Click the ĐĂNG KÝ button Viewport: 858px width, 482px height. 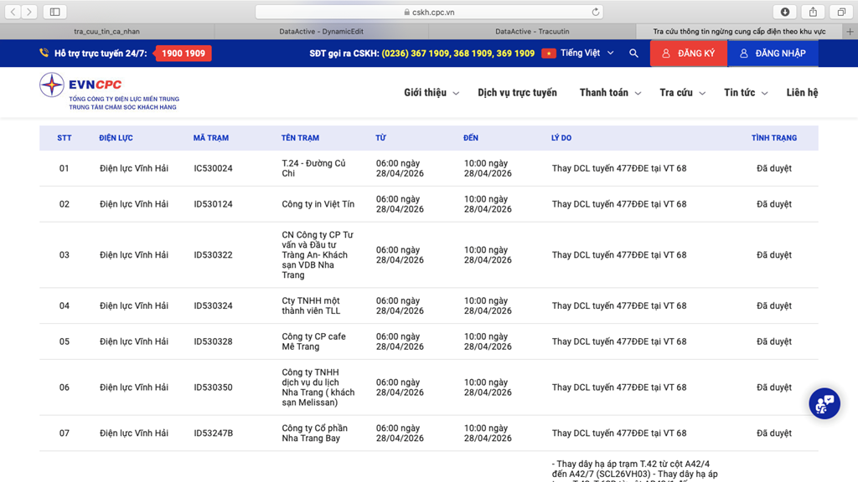tap(688, 54)
